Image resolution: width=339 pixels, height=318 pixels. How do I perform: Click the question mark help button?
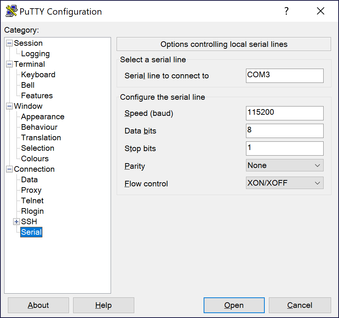pyautogui.click(x=286, y=11)
